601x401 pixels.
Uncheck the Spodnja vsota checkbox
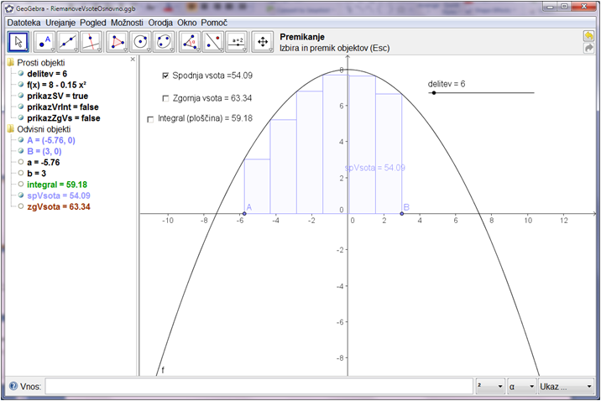(x=165, y=76)
